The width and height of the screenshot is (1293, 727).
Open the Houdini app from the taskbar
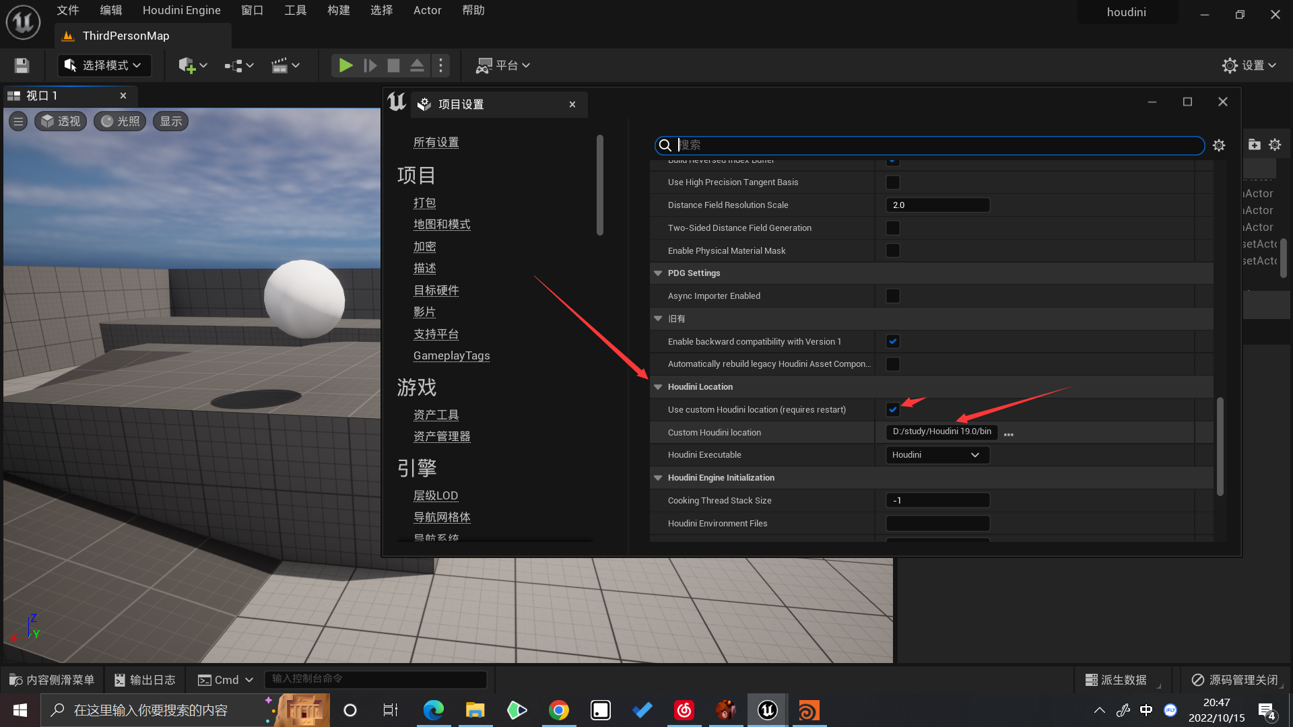tap(809, 710)
